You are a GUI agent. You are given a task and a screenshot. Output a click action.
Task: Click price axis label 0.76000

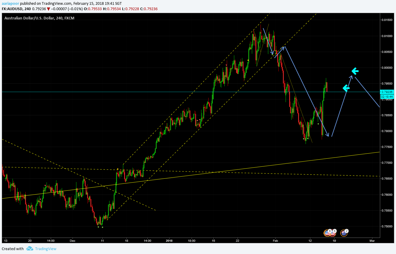(387, 195)
